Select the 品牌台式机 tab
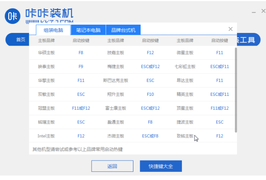This screenshot has width=266, height=180. pos(123,30)
